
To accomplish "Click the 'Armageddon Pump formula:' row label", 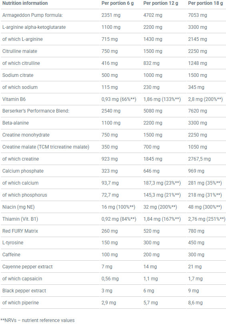I will [32, 15].
